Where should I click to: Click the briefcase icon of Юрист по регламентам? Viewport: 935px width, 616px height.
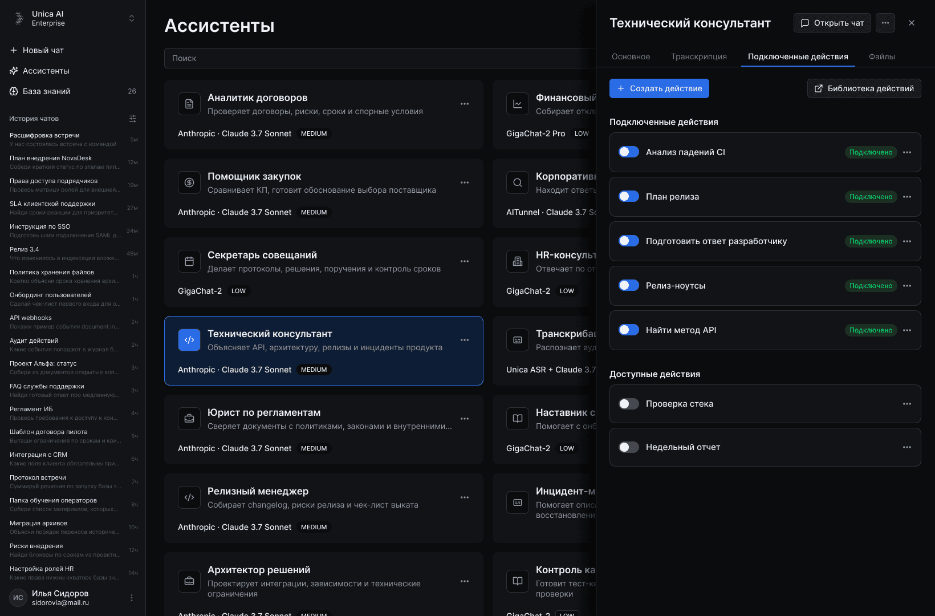189,419
